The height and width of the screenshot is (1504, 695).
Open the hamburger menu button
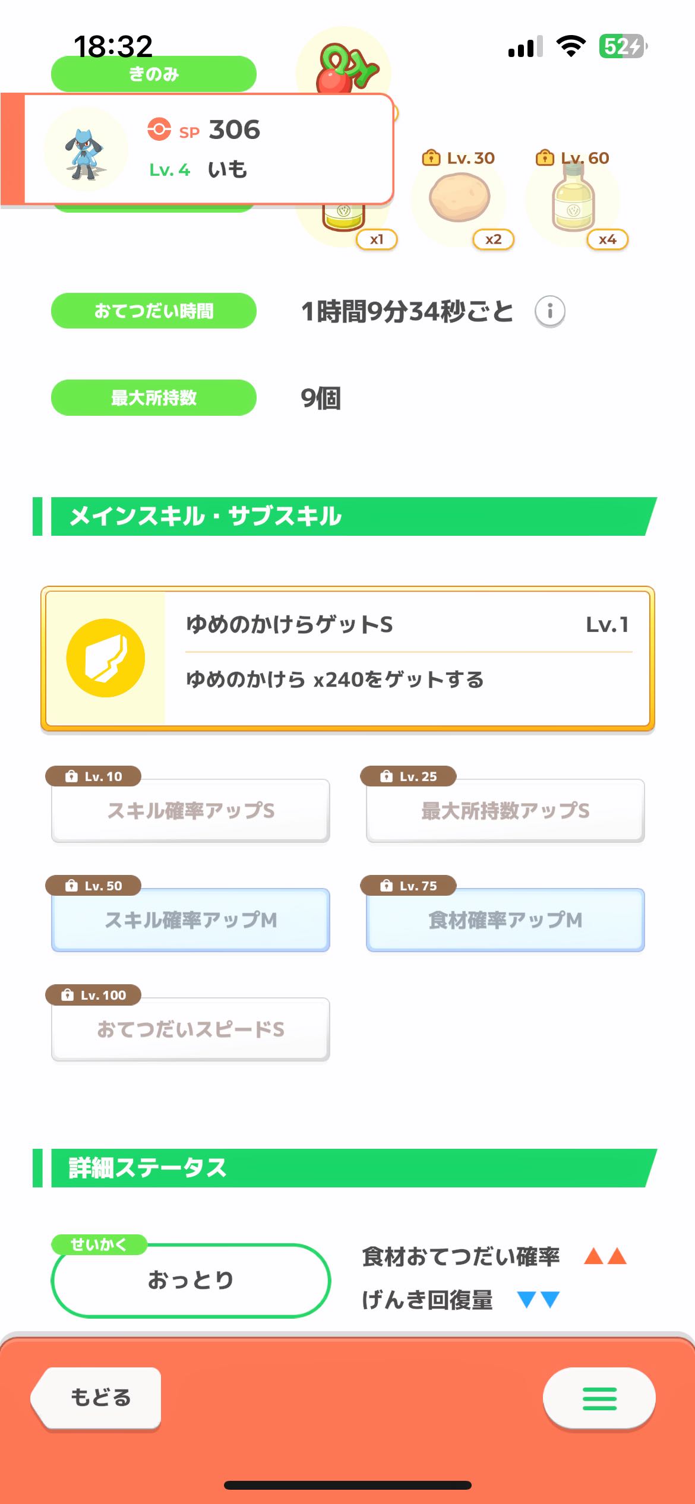(x=599, y=1398)
